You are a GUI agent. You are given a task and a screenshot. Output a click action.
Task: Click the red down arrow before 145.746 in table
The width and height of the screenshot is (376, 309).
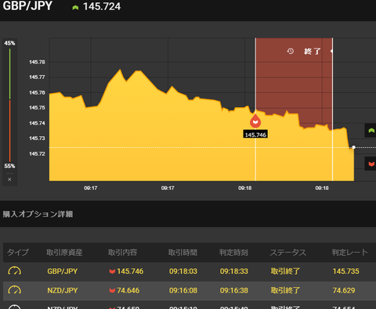pos(112,271)
